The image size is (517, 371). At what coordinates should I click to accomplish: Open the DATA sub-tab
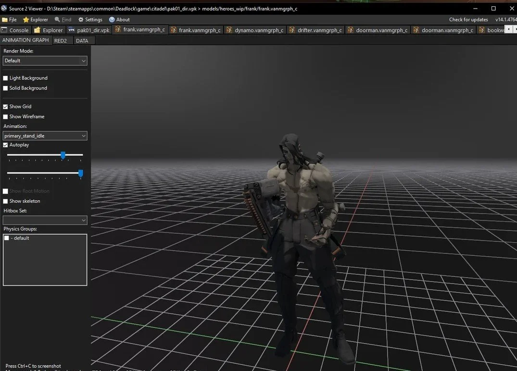pos(82,40)
